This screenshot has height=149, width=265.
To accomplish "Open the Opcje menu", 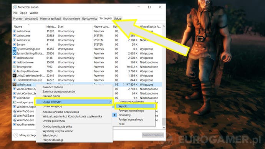I will point(23,13).
